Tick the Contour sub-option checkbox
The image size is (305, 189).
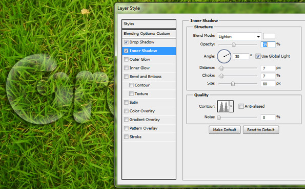[131, 85]
